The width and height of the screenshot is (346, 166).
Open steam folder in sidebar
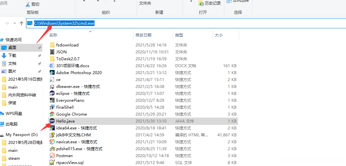[14, 158]
